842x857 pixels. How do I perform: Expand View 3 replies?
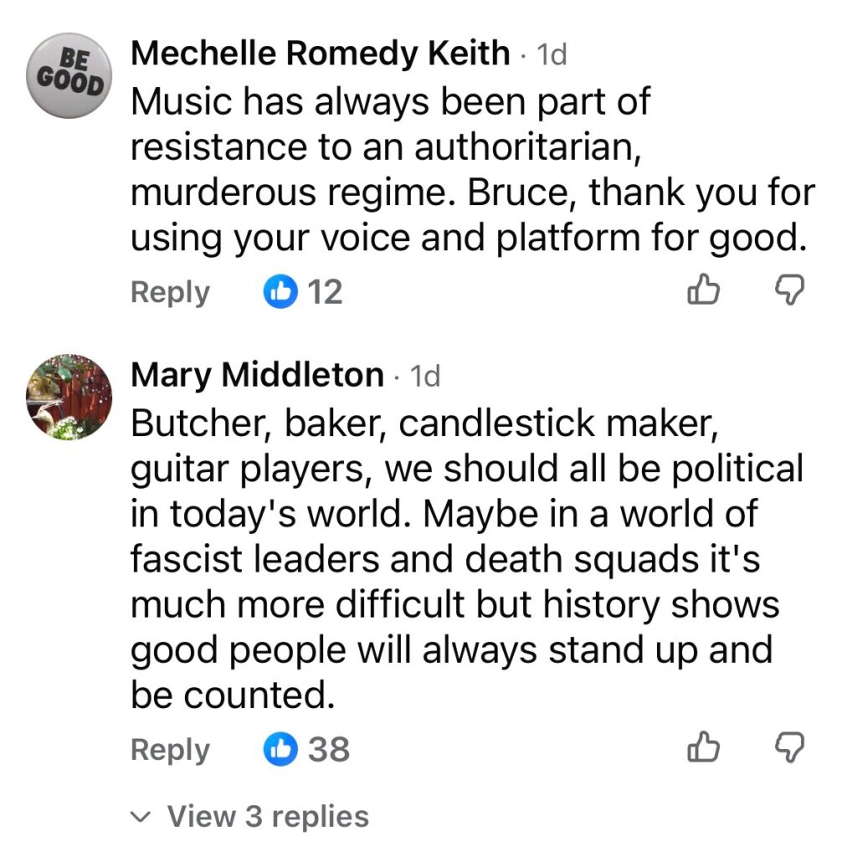click(x=268, y=816)
